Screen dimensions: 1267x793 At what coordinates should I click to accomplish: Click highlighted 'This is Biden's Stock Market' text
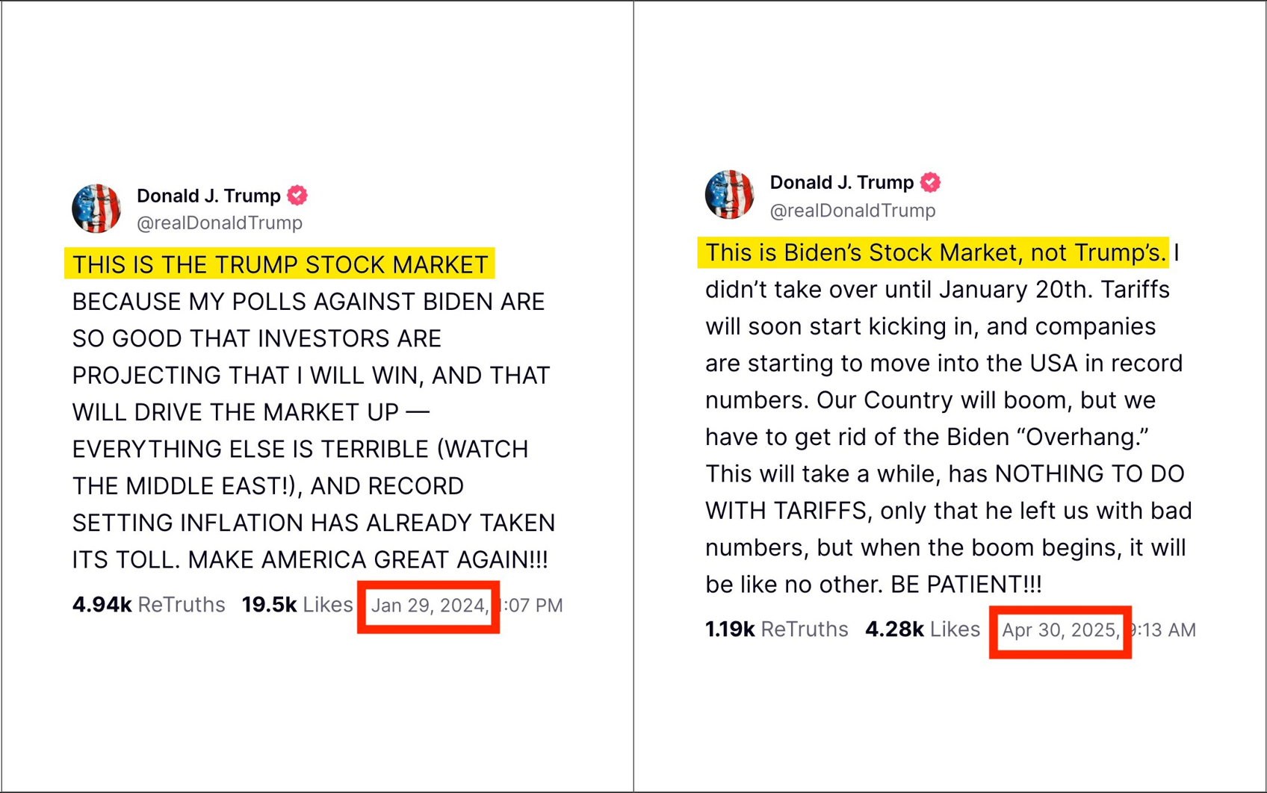933,252
